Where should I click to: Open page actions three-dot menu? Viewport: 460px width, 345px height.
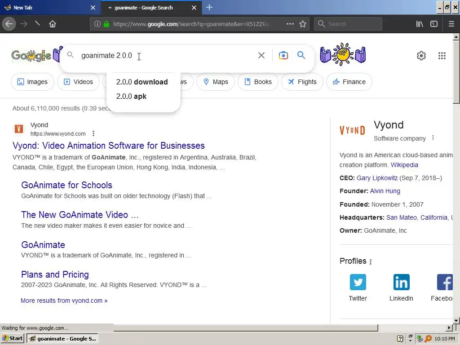coord(290,24)
